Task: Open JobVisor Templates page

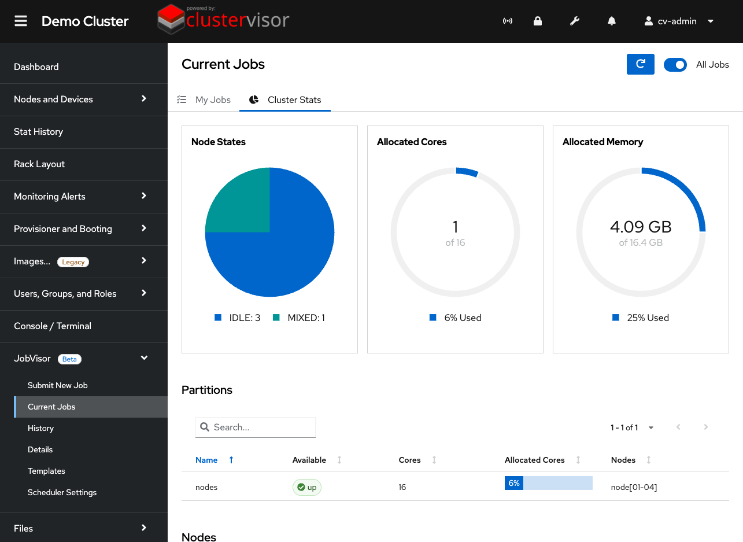Action: pyautogui.click(x=91, y=471)
